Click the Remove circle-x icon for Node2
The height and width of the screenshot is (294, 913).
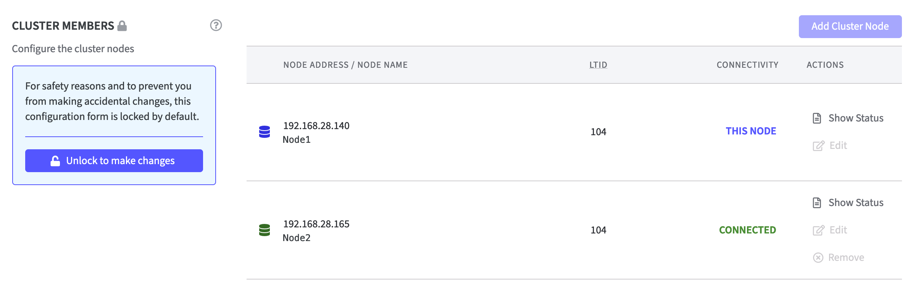coord(818,258)
